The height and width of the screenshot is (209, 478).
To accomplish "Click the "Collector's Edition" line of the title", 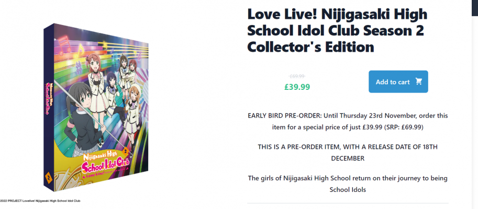I will pyautogui.click(x=310, y=47).
